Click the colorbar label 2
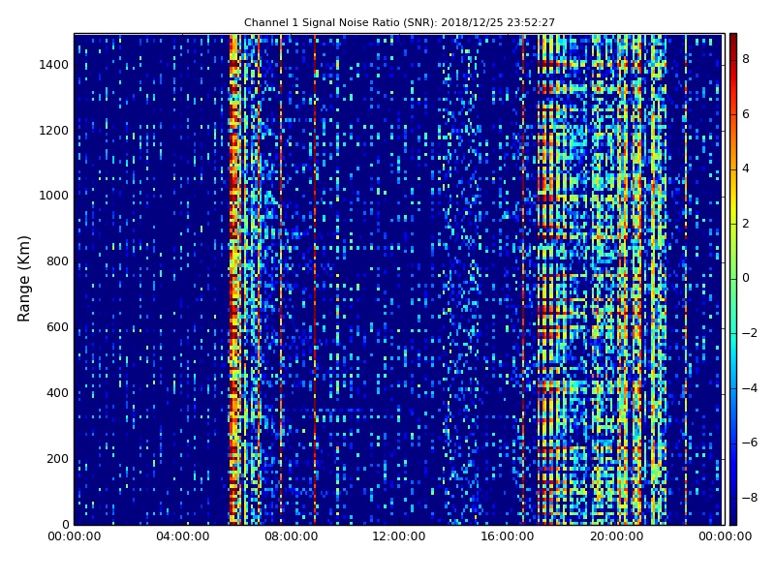The height and width of the screenshot is (581, 775). click(x=746, y=224)
